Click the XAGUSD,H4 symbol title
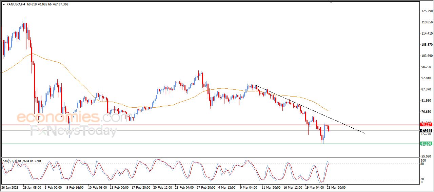 click(x=16, y=4)
